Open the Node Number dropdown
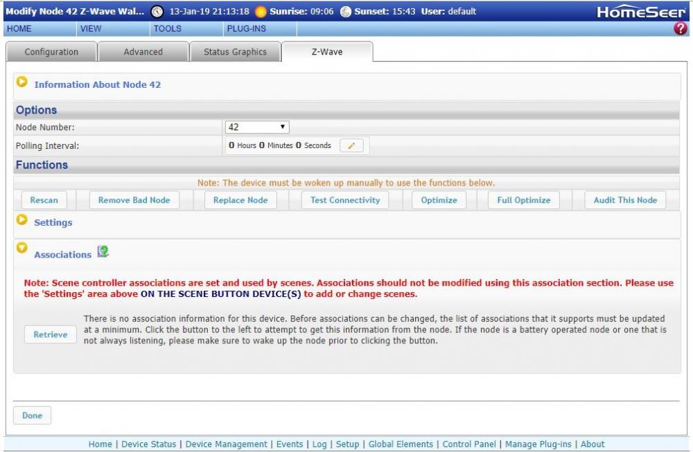This screenshot has height=452, width=693. (257, 127)
